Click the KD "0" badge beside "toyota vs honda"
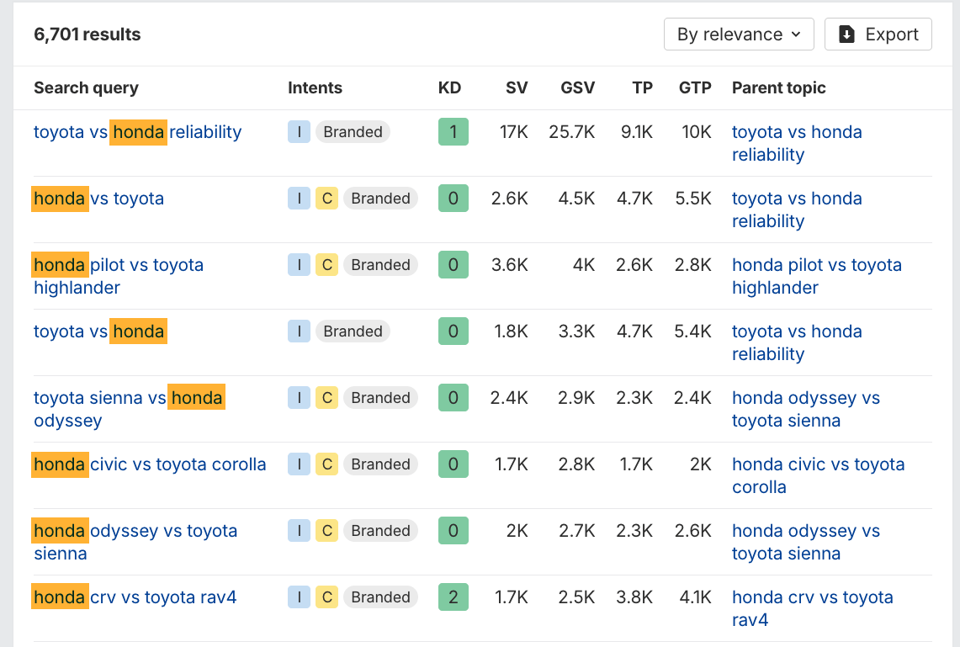 click(453, 331)
